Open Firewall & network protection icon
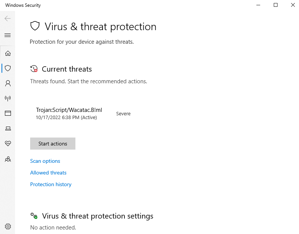 8,98
